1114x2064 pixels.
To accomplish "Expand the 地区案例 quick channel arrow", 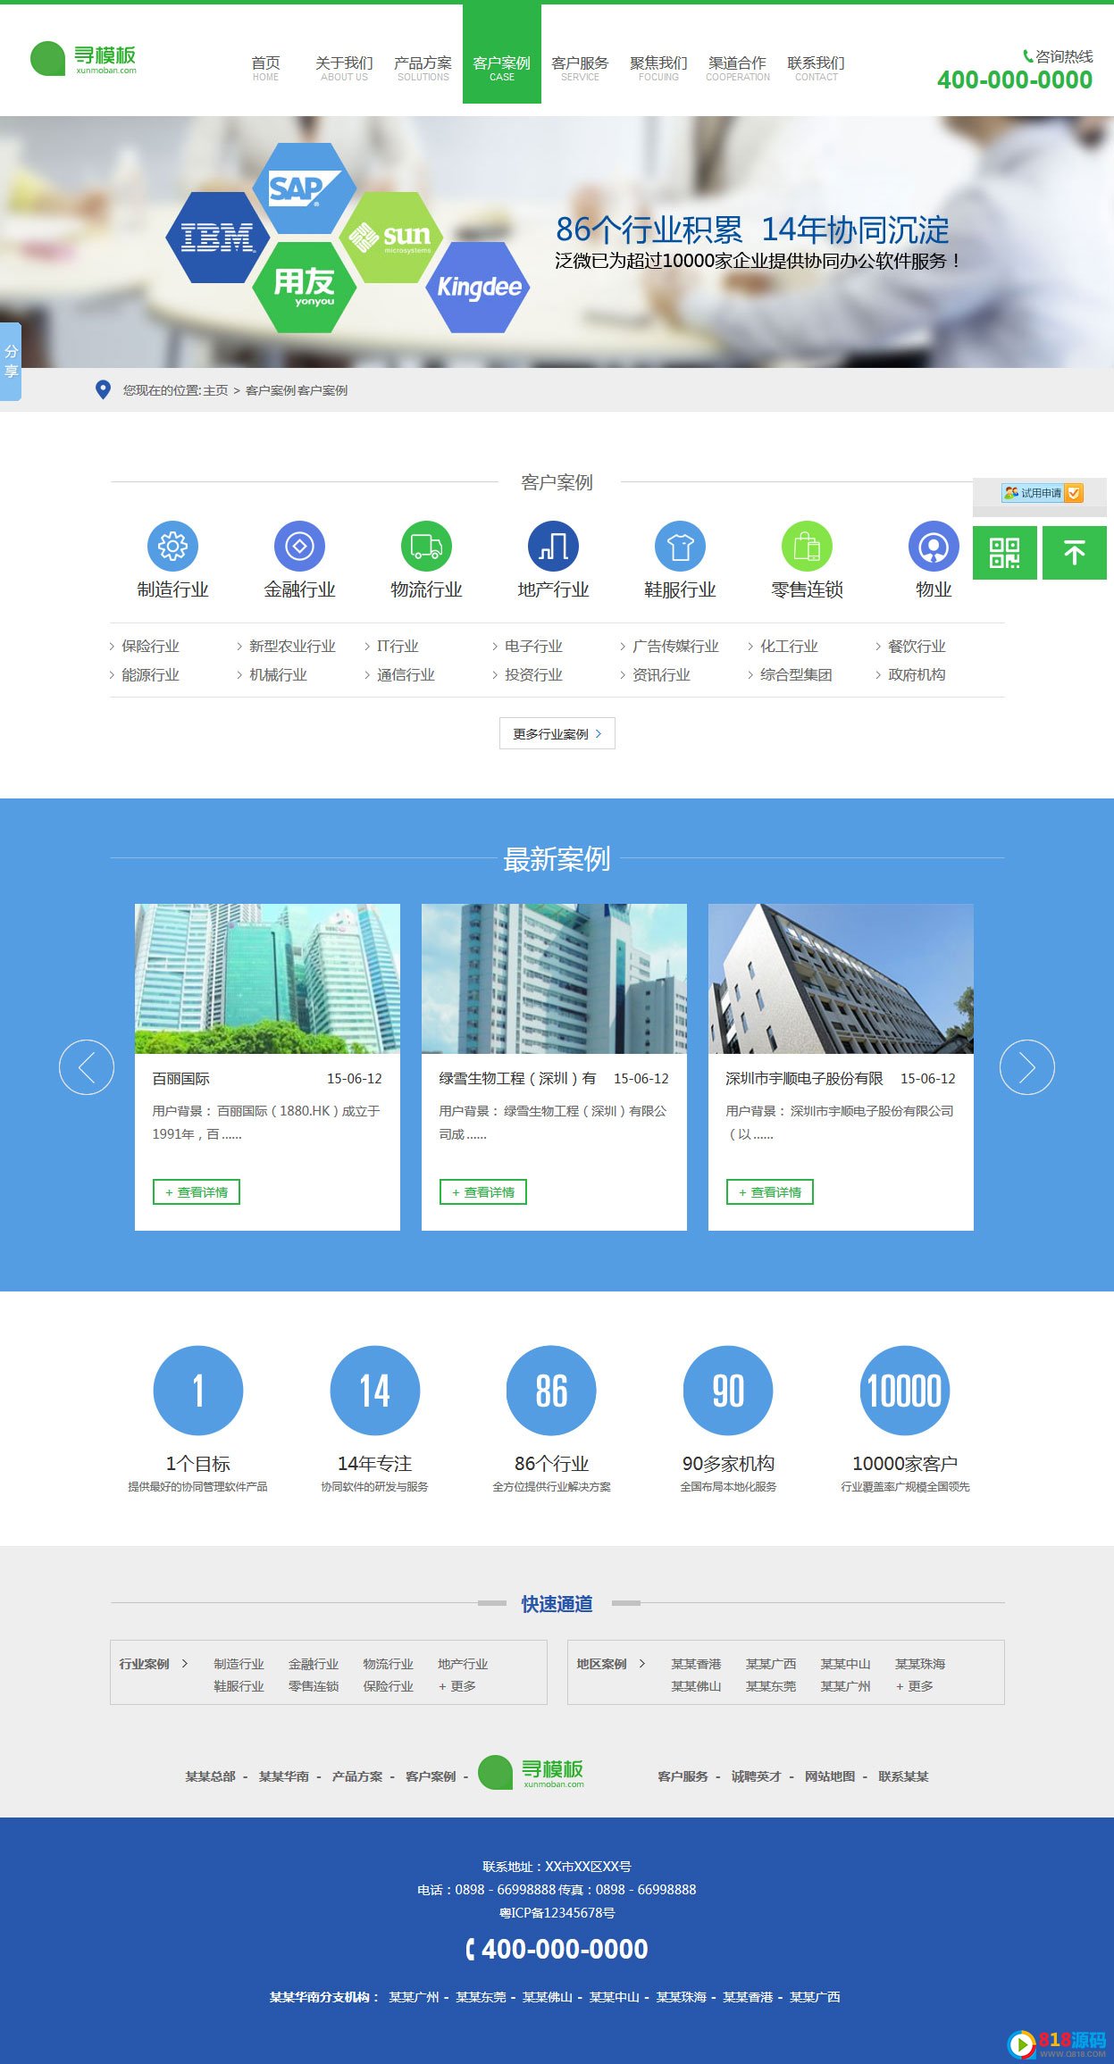I will pyautogui.click(x=641, y=1663).
